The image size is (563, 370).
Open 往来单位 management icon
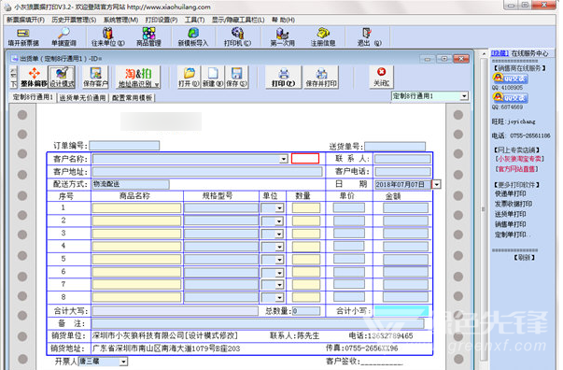[107, 37]
